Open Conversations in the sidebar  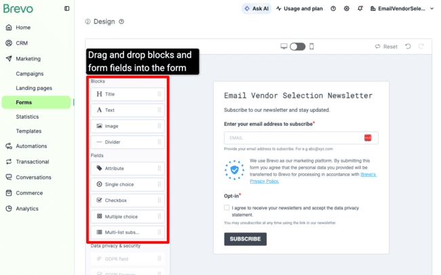click(x=33, y=177)
